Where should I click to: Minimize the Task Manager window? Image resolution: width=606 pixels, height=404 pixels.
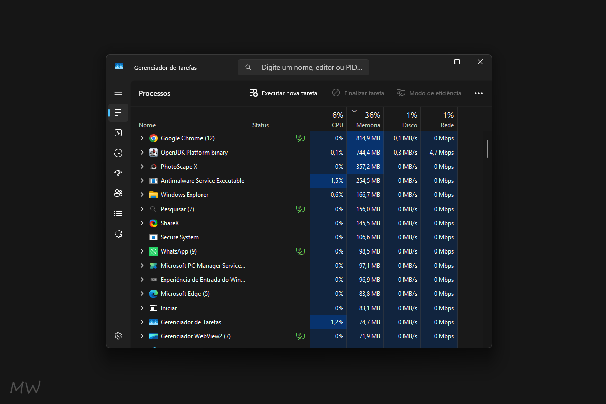pyautogui.click(x=434, y=62)
